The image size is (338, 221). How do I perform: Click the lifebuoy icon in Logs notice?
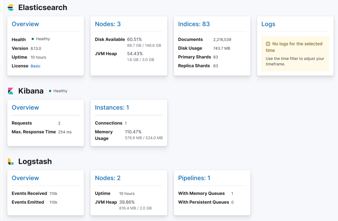pyautogui.click(x=268, y=44)
